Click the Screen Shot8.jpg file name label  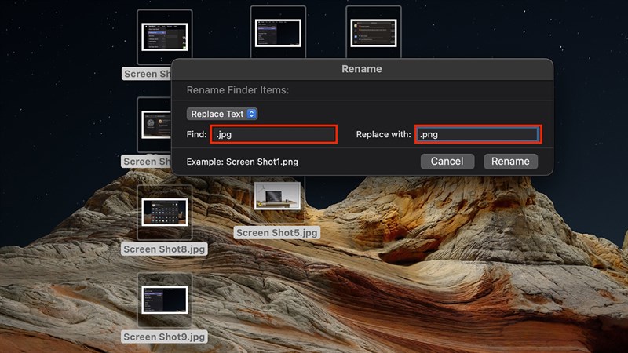pos(164,249)
